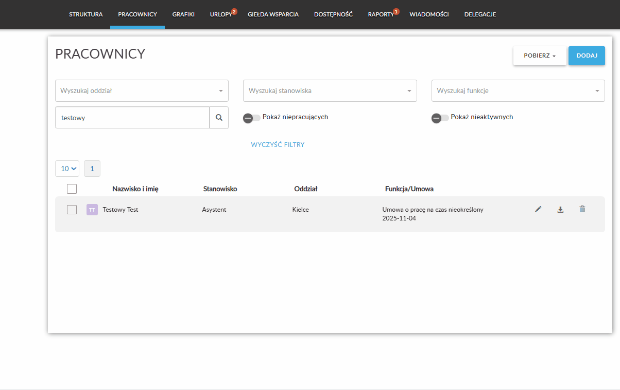Click the TT avatar badge
The image size is (620, 390).
point(92,210)
